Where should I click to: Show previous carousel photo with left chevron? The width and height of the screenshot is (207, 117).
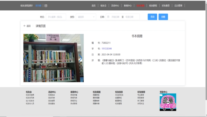click(x=27, y=58)
